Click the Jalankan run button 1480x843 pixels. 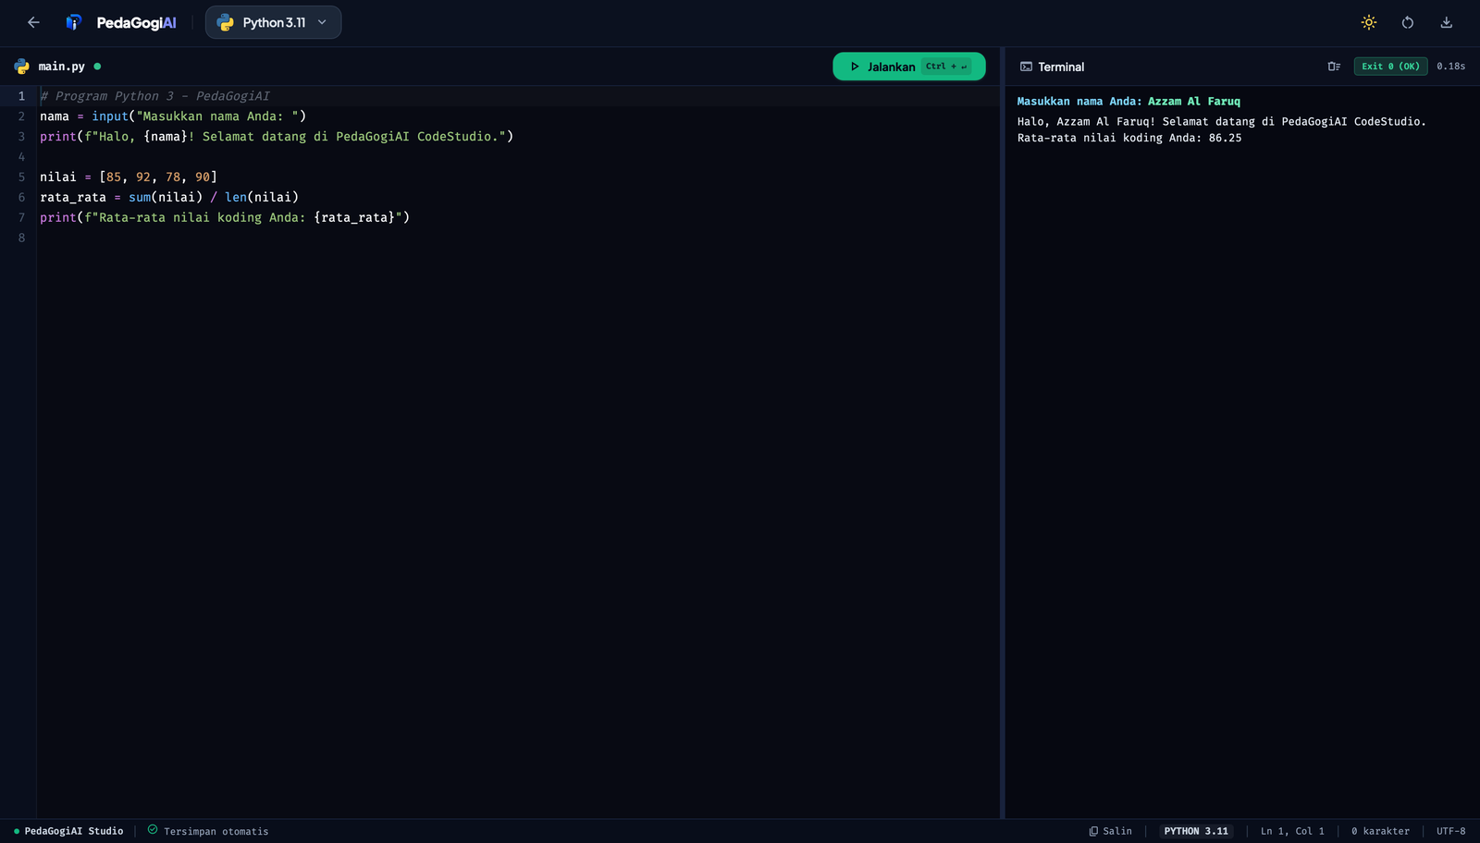[x=908, y=67]
